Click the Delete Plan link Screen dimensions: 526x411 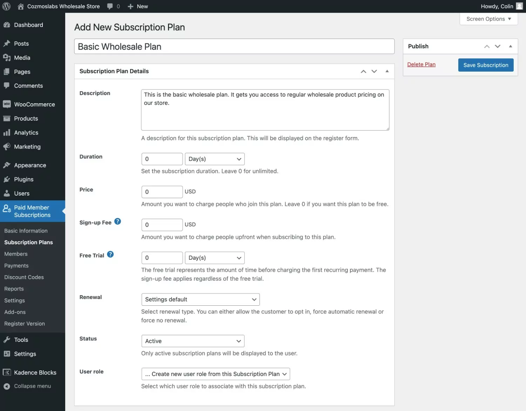(421, 65)
